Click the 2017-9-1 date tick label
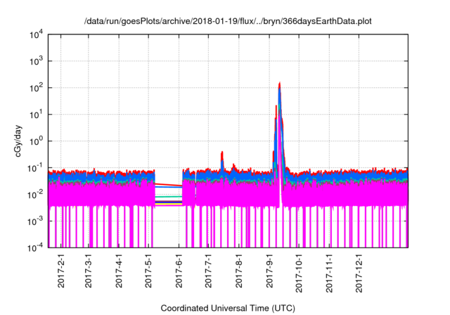 point(269,271)
